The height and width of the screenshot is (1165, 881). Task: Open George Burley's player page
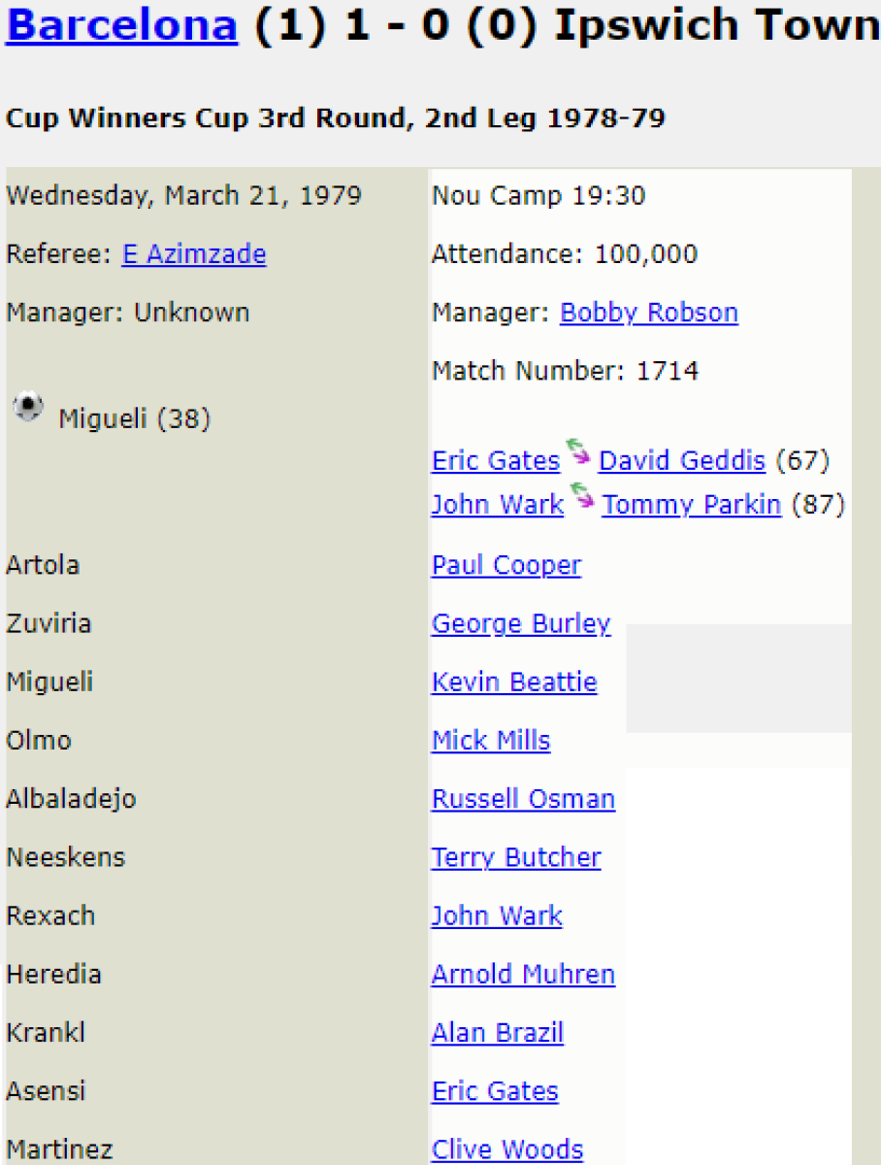point(521,623)
